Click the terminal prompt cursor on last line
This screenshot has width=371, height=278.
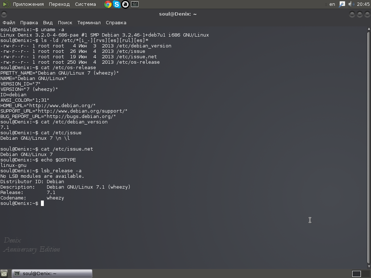42,203
